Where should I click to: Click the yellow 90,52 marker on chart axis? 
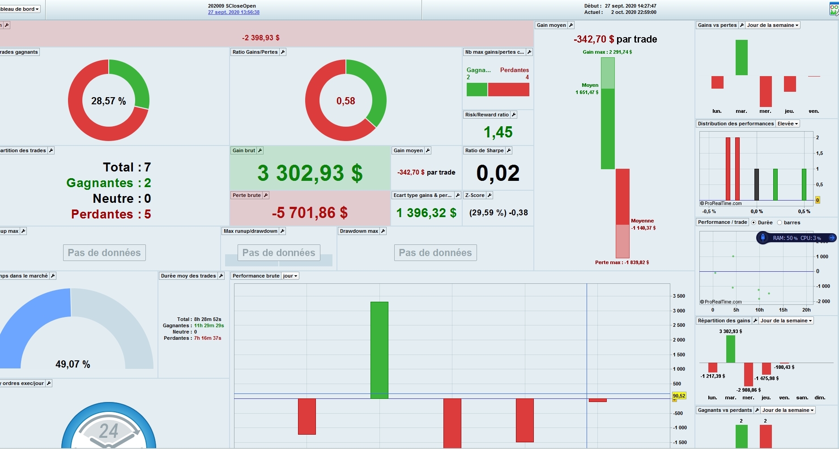point(679,396)
